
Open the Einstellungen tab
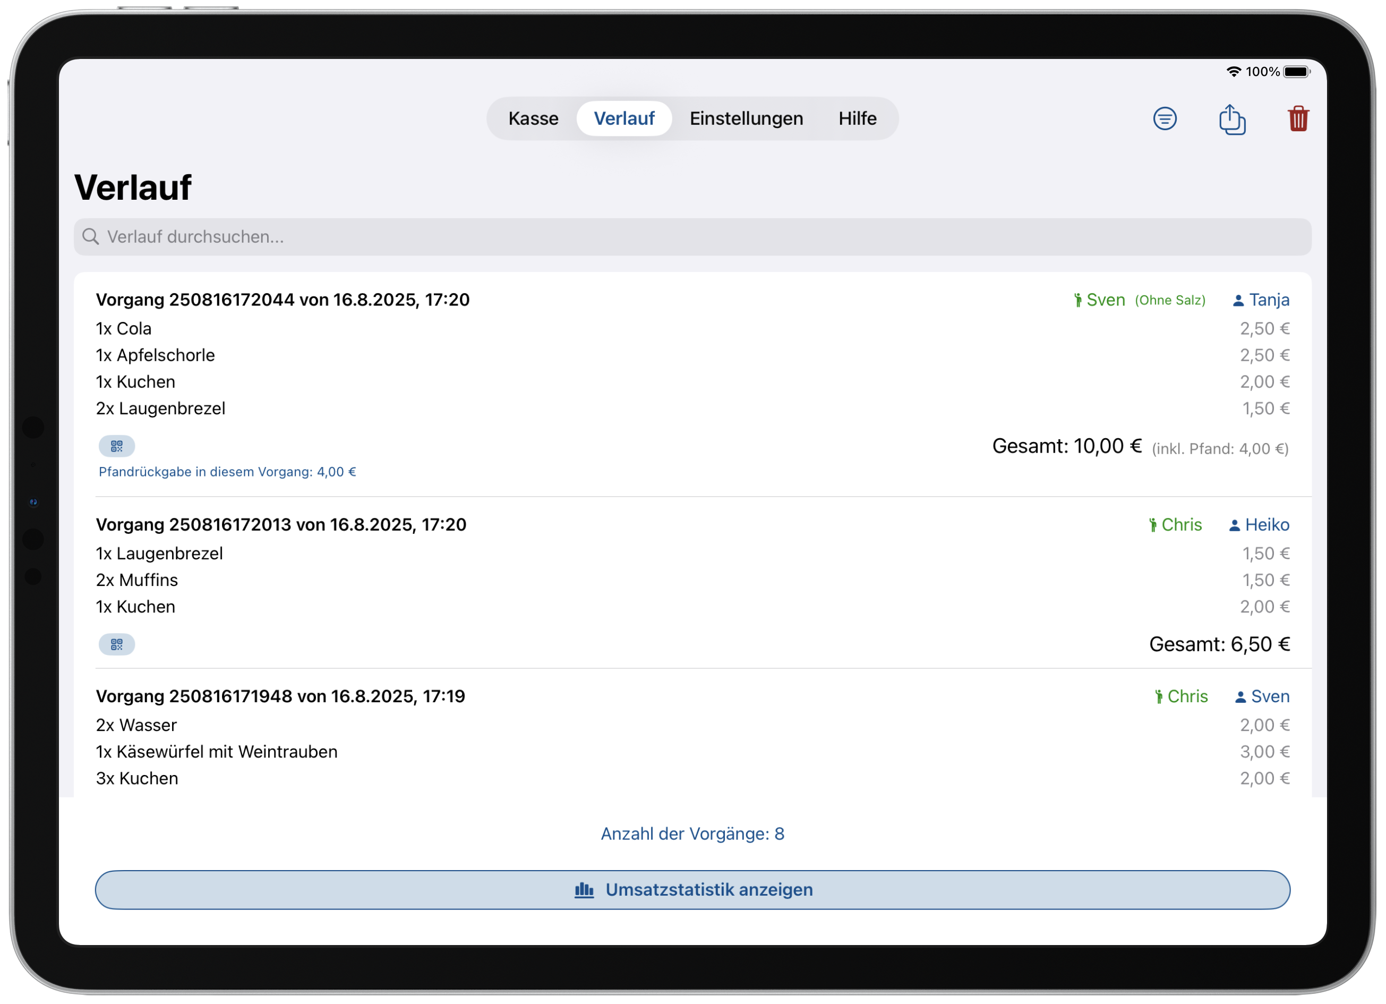(746, 118)
